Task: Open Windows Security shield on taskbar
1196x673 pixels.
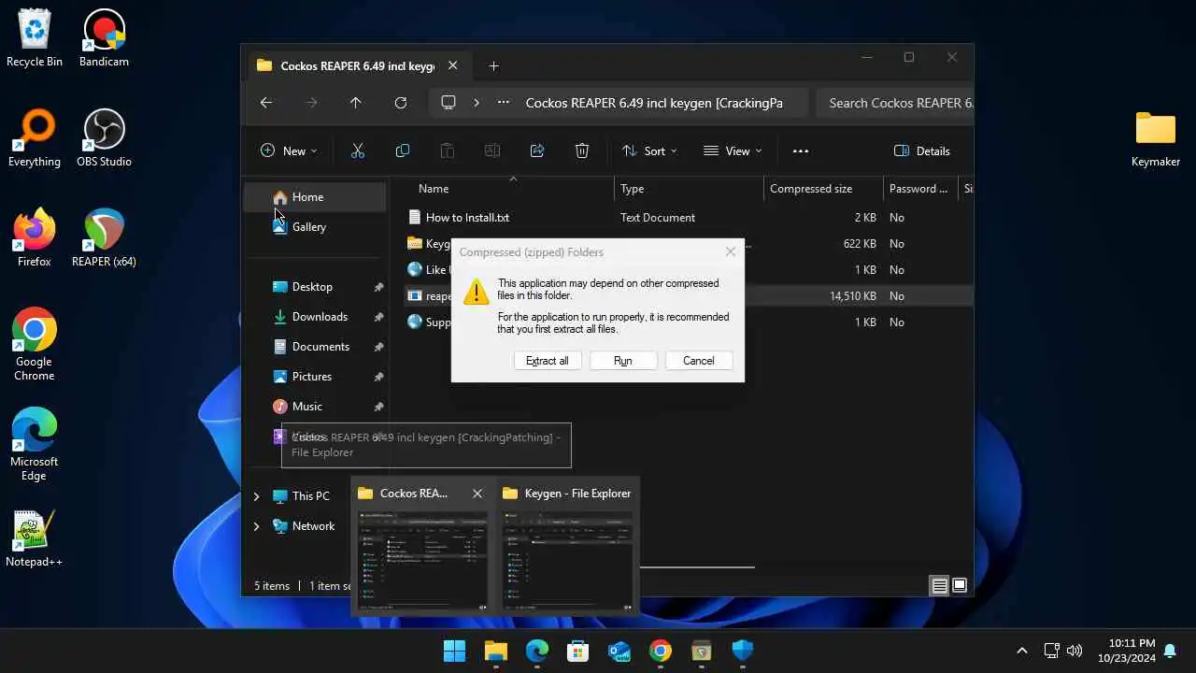Action: click(x=742, y=651)
